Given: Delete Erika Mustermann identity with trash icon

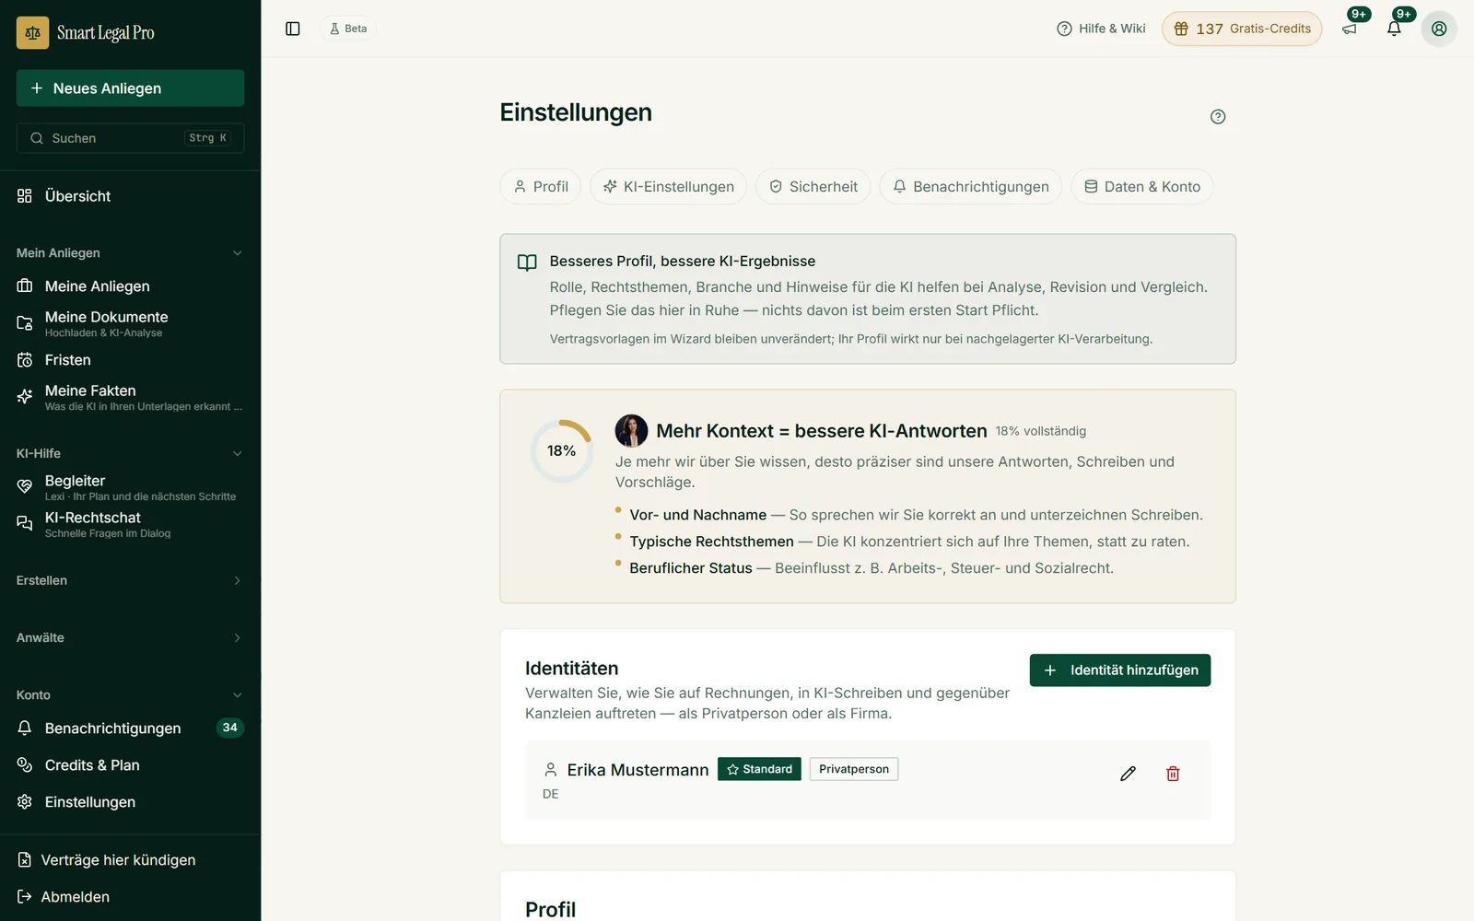Looking at the screenshot, I should pos(1173,774).
